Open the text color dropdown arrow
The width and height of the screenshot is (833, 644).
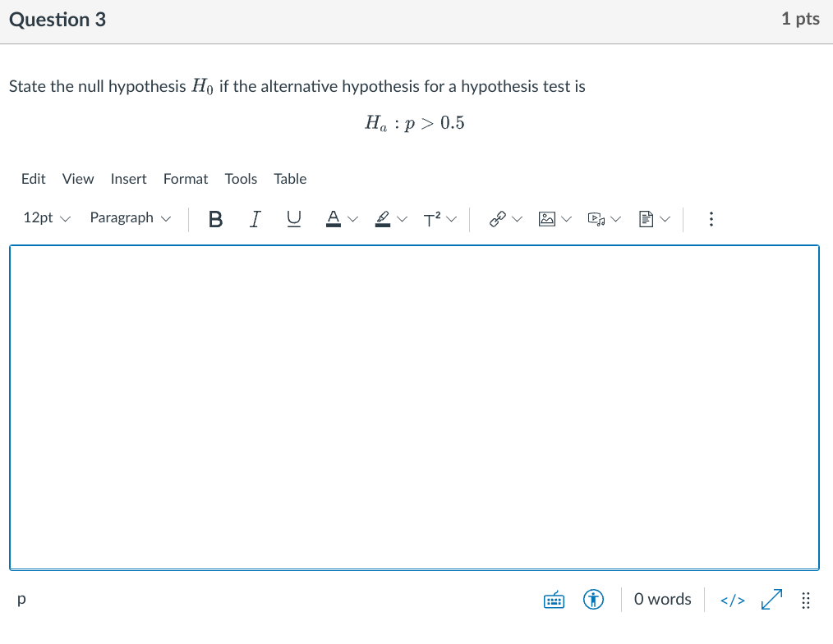point(353,219)
